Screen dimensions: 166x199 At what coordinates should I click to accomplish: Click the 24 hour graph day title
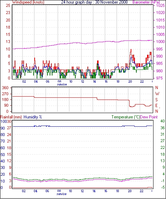tap(94, 2)
